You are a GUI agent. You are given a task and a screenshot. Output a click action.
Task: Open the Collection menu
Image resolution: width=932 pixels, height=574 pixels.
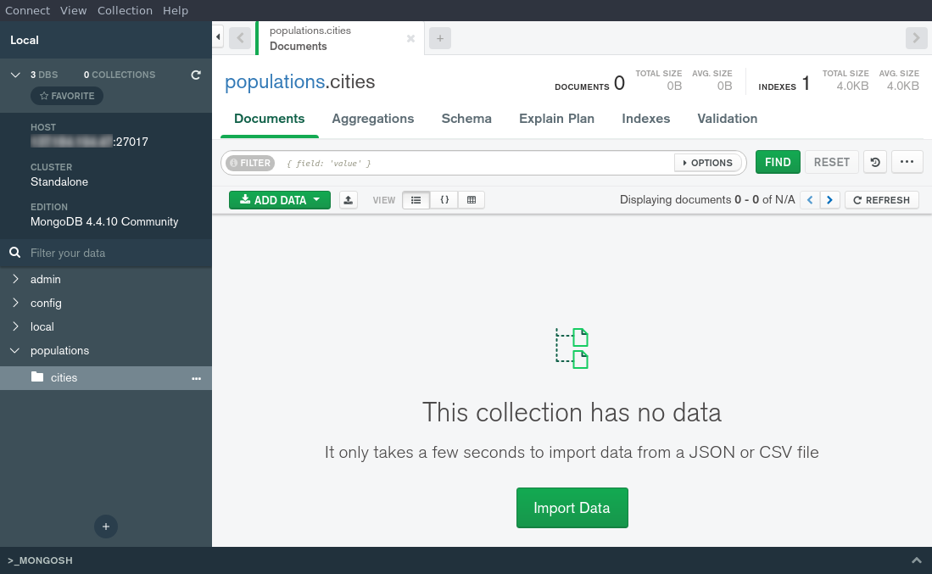pos(125,10)
